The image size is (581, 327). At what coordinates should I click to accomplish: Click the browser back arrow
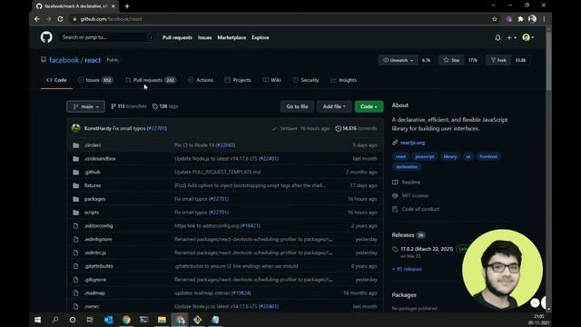coord(37,19)
